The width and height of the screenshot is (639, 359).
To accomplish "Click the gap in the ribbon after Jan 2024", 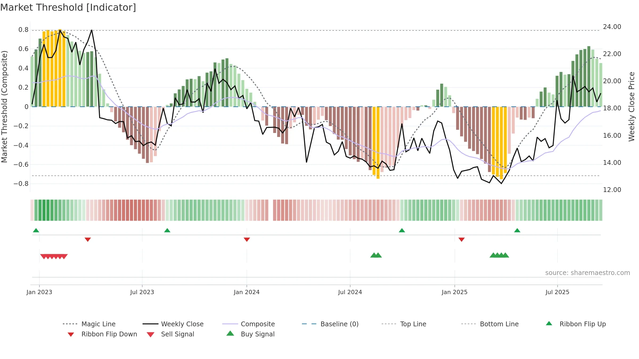I will tap(271, 210).
